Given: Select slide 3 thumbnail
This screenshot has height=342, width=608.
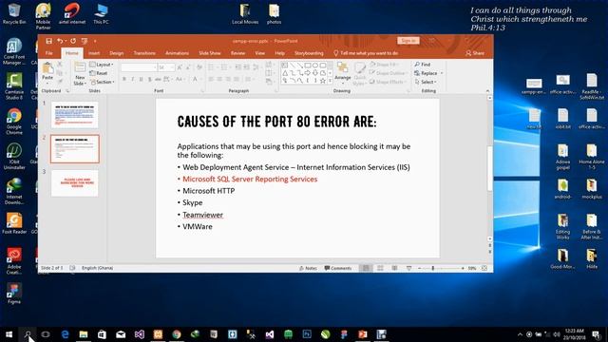Looking at the screenshot, I should (x=74, y=183).
